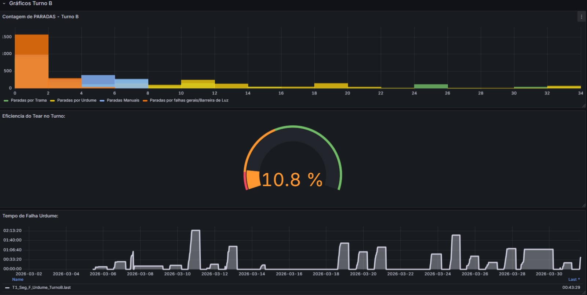Viewport: 587px width, 295px height.
Task: Click yellow series marker for Paradas por Urdume
Action: (x=52, y=100)
